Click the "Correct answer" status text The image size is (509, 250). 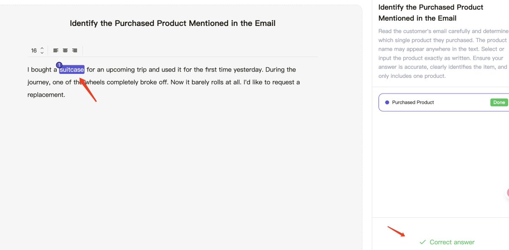tap(452, 242)
